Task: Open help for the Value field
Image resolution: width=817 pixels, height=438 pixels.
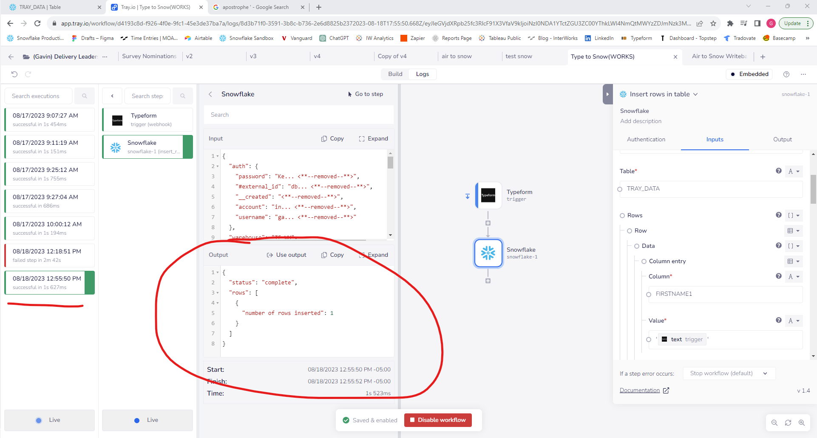Action: pos(779,320)
